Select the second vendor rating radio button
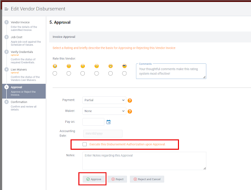Screen dimensions: 251x190 pos(69,73)
